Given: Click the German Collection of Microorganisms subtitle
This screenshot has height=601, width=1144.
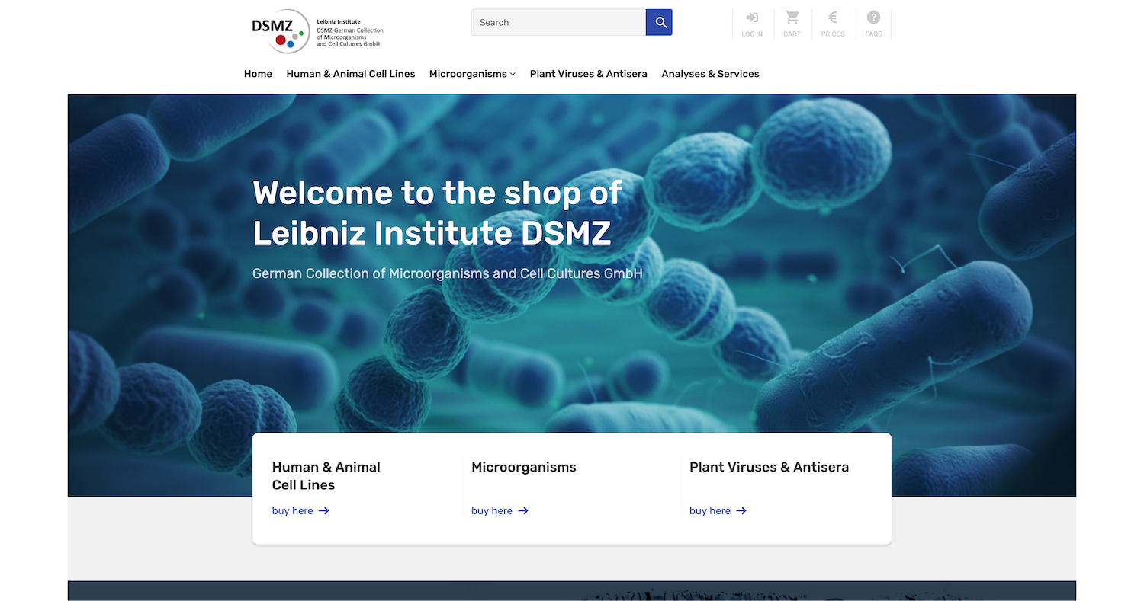Looking at the screenshot, I should click(448, 273).
